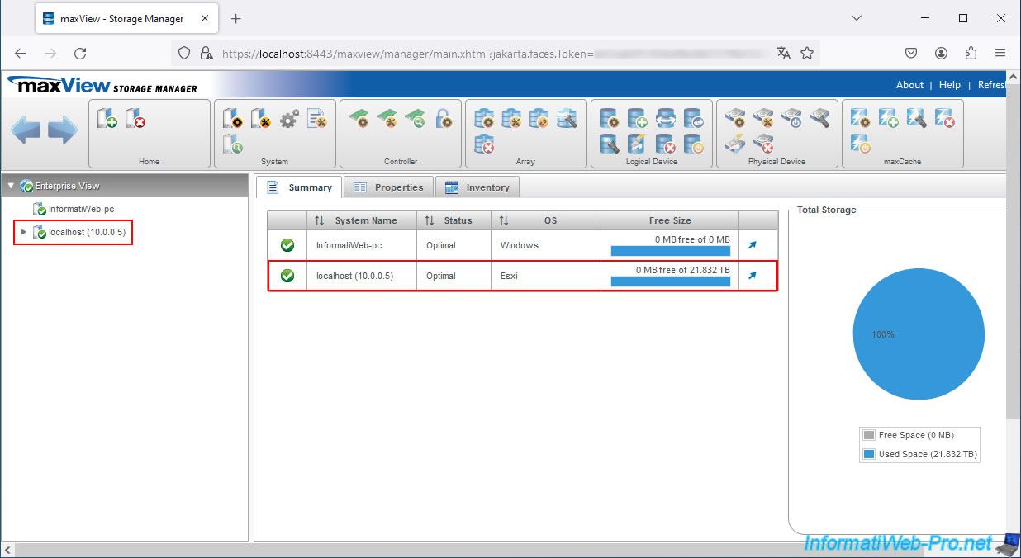This screenshot has width=1021, height=558.
Task: Click the physical device power icon
Action: pos(791,119)
